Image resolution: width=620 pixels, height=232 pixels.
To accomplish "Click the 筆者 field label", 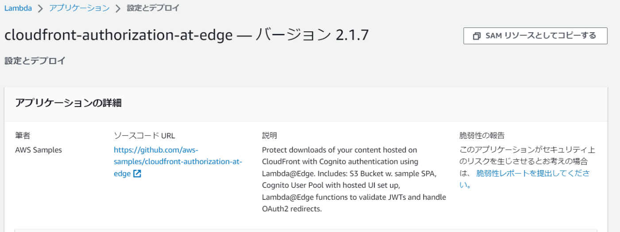I will click(x=23, y=135).
